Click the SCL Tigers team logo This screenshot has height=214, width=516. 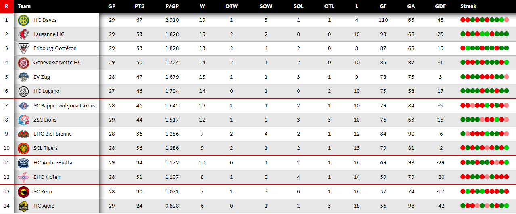[24, 148]
